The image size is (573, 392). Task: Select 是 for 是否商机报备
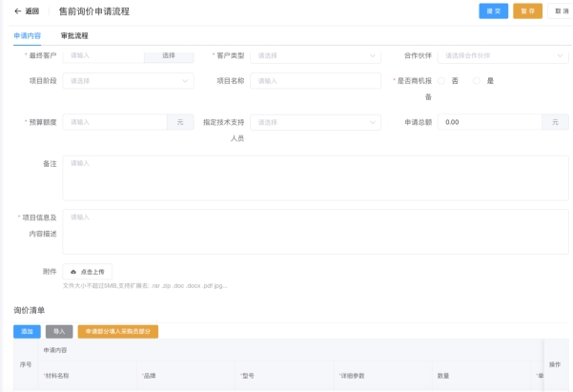point(478,81)
